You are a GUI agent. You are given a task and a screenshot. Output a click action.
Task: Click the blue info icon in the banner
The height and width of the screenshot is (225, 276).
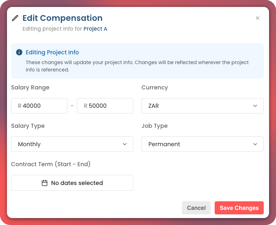(x=19, y=52)
